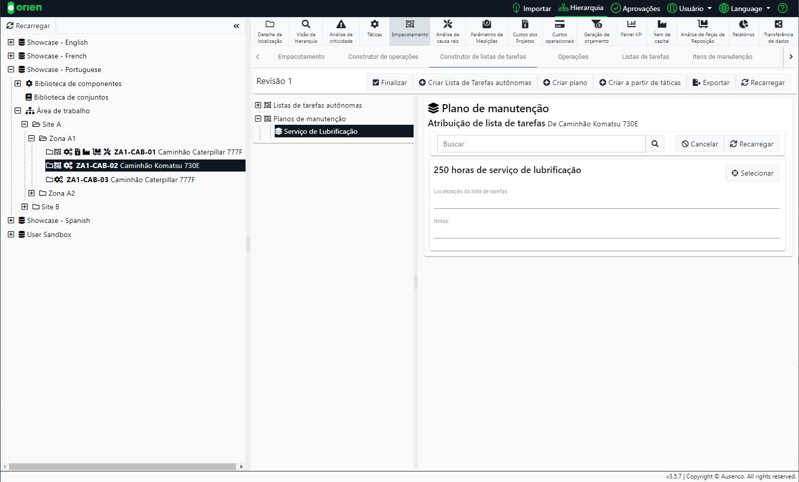Expand Listas de tarefas autônomas

click(x=258, y=105)
